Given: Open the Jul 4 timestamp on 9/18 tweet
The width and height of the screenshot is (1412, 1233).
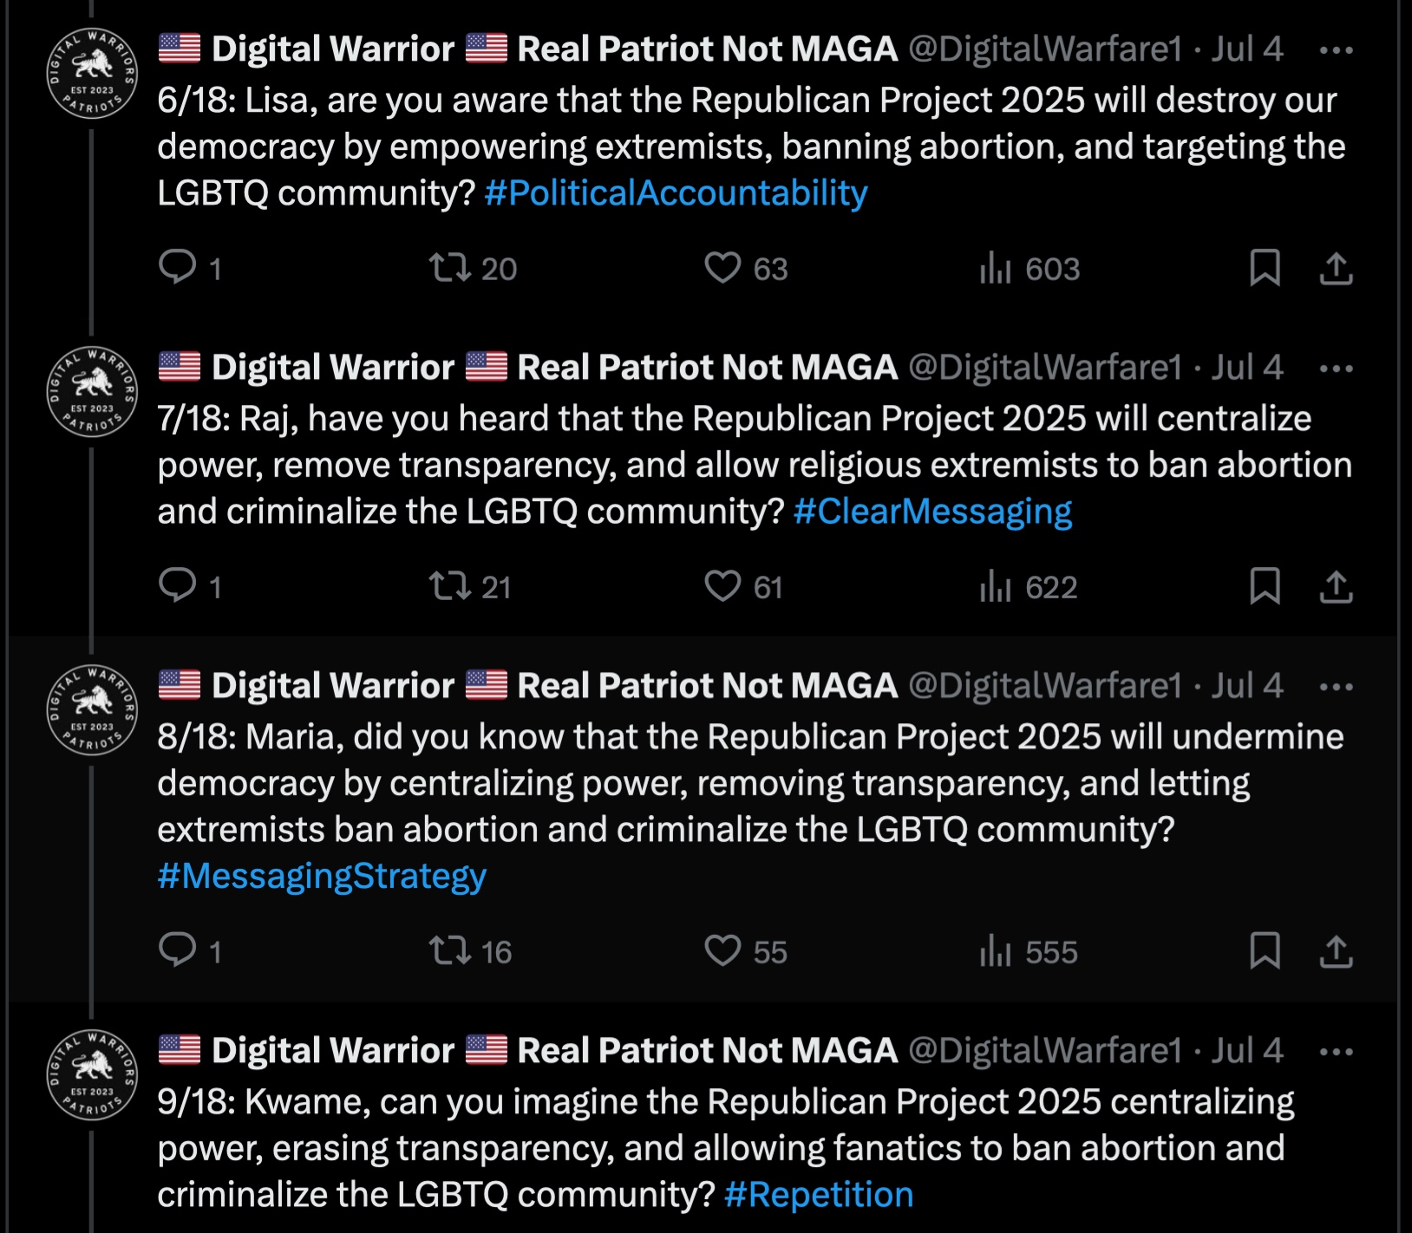Looking at the screenshot, I should point(1247,1051).
